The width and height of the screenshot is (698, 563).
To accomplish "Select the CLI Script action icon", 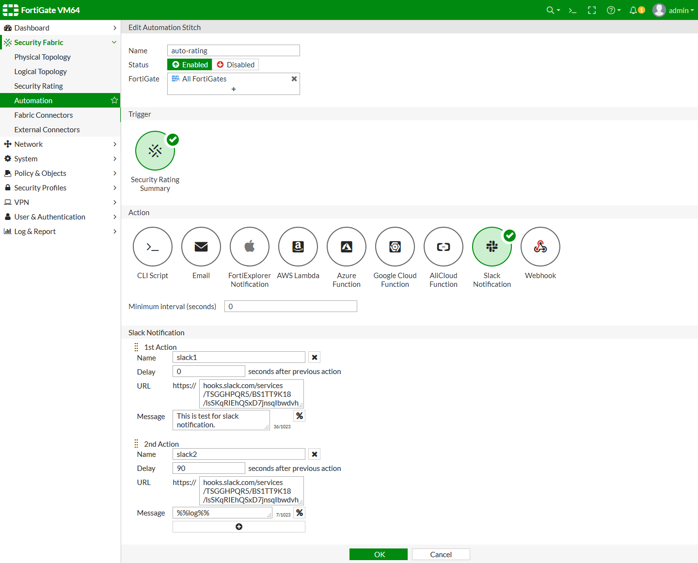I will click(153, 247).
